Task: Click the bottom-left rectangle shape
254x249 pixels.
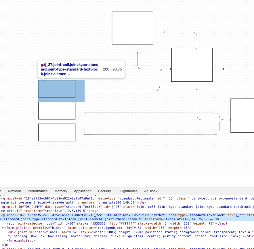Action: pos(57,132)
